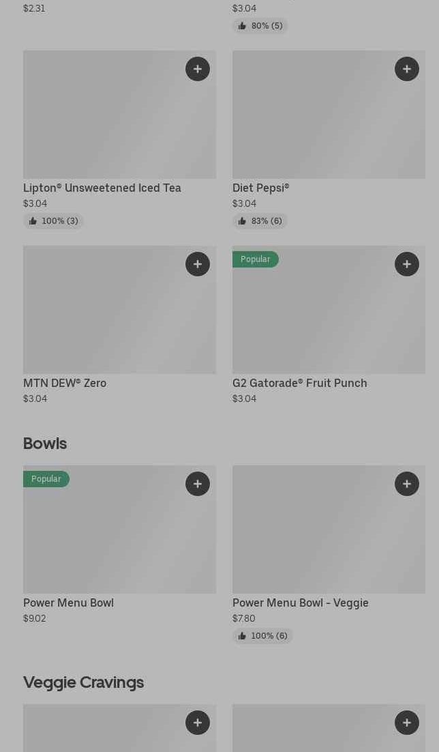Click plus on second Veggie Cravings item

point(407,723)
